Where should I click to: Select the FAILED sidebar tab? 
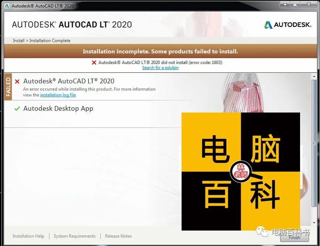tap(8, 87)
